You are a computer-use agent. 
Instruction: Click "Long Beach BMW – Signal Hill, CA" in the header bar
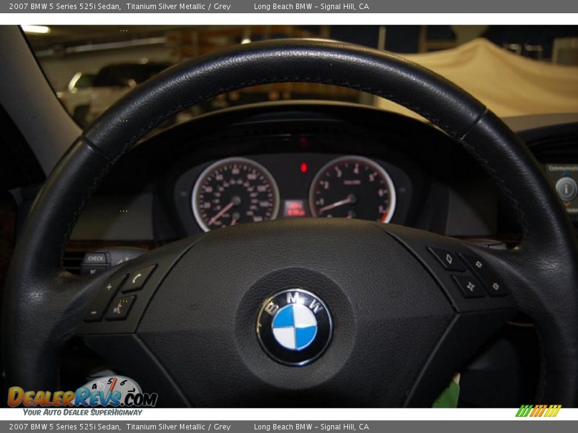(x=311, y=6)
